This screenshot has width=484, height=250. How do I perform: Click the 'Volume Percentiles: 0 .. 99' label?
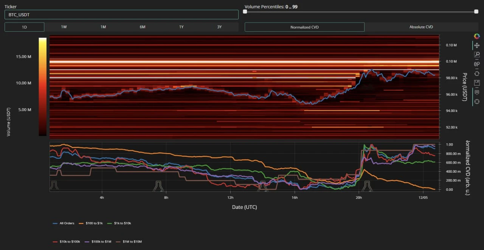pos(271,7)
